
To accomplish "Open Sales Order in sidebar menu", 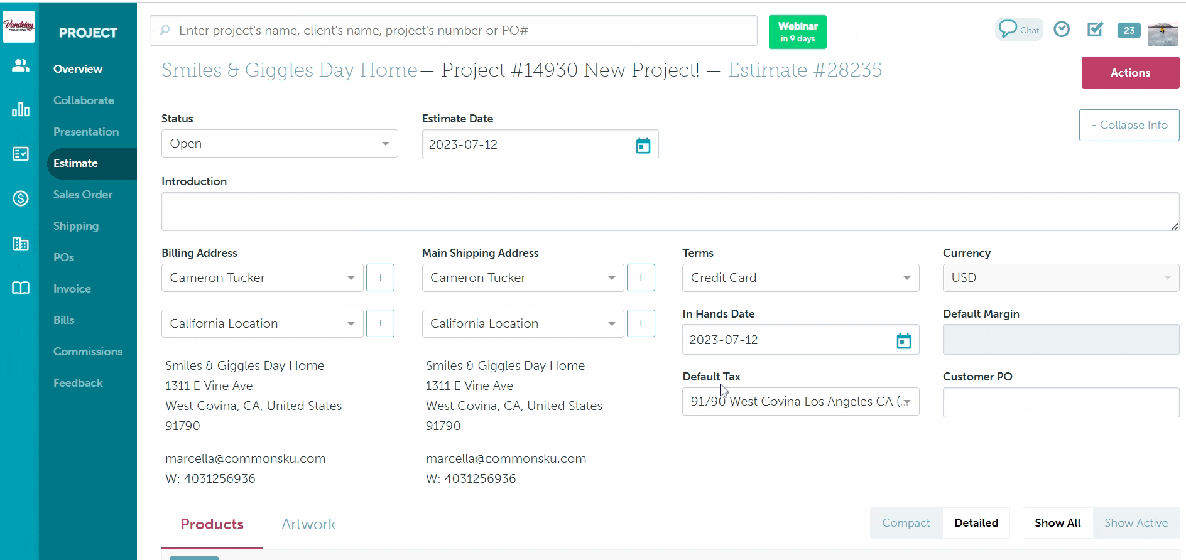I will click(83, 195).
